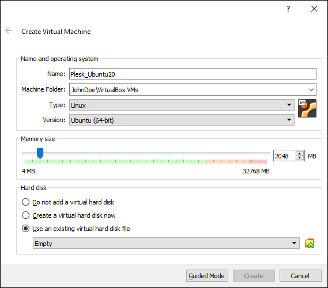Select Use an existing virtual hard disk file
Image resolution: width=328 pixels, height=288 pixels.
[x=76, y=229]
